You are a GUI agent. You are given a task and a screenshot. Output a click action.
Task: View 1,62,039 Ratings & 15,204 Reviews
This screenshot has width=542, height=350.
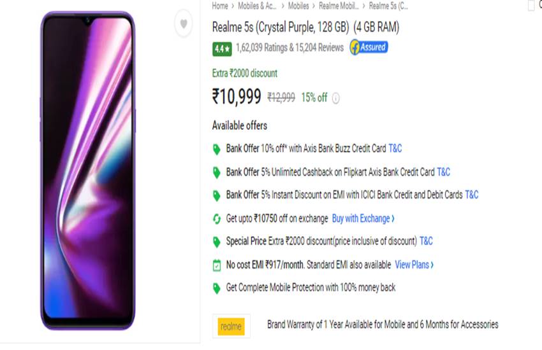(x=289, y=48)
